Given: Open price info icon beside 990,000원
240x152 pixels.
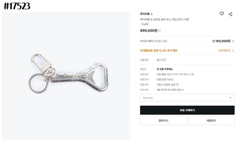Looking at the screenshot, I should tap(160, 31).
